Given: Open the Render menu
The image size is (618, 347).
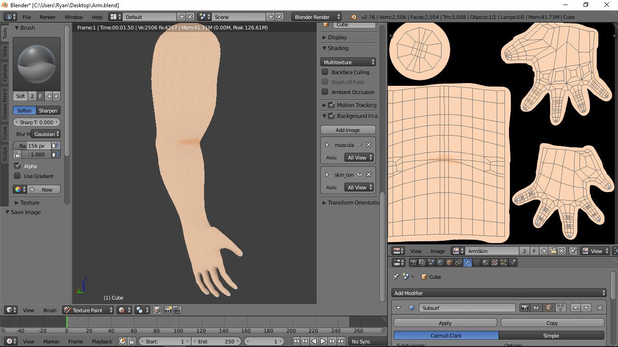Looking at the screenshot, I should tap(48, 17).
